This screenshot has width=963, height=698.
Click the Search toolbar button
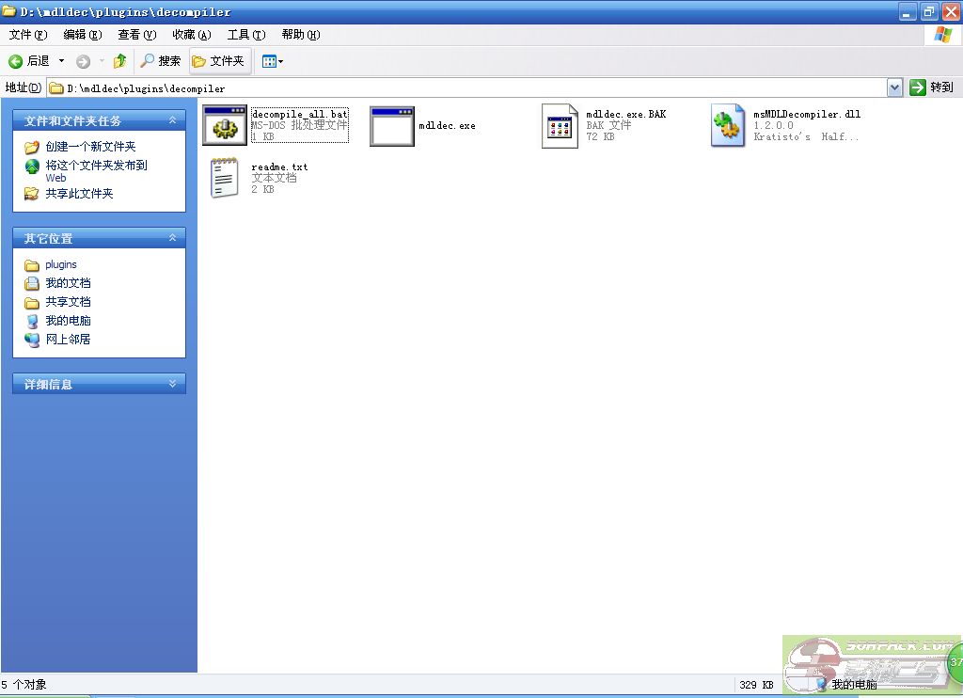coord(161,61)
